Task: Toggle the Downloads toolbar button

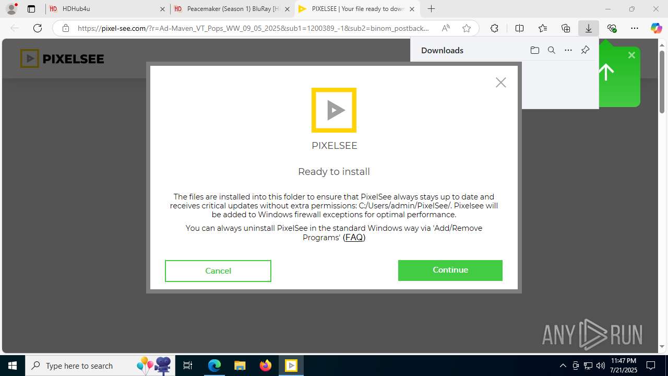Action: (589, 28)
